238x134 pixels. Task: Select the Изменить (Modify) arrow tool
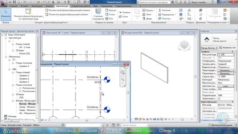6,15
